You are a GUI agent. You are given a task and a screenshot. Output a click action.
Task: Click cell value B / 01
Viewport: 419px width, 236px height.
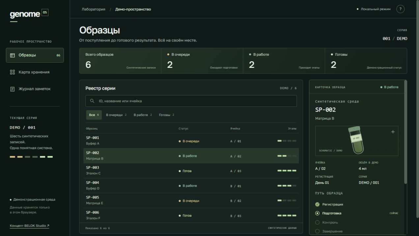[236, 186]
